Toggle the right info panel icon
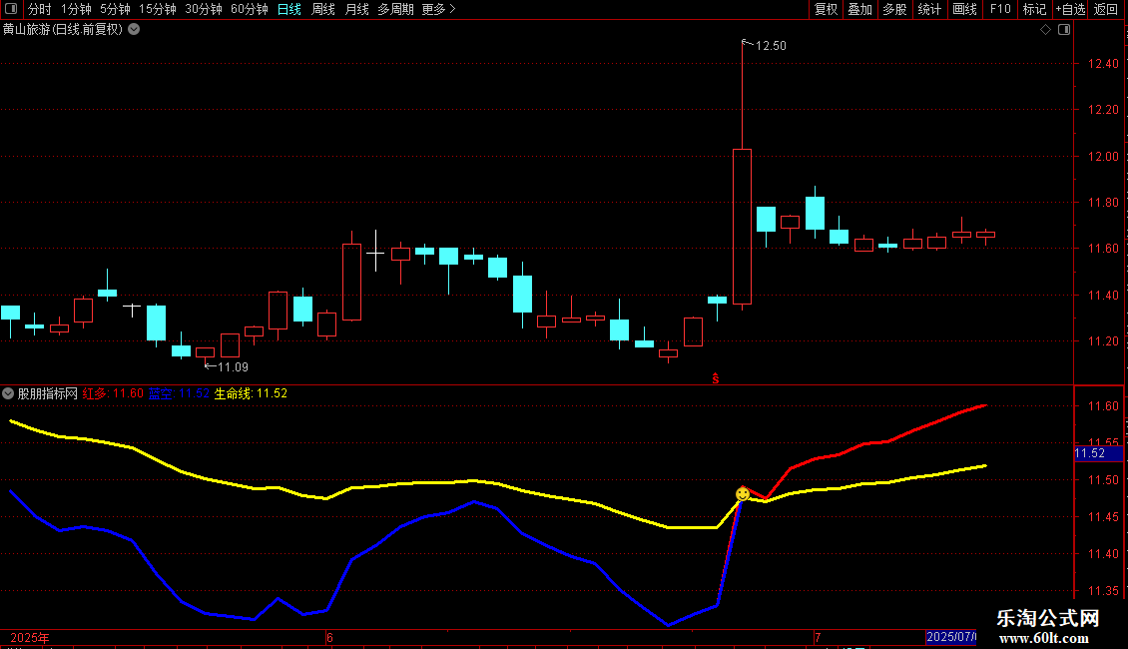The image size is (1128, 649). [x=1064, y=30]
